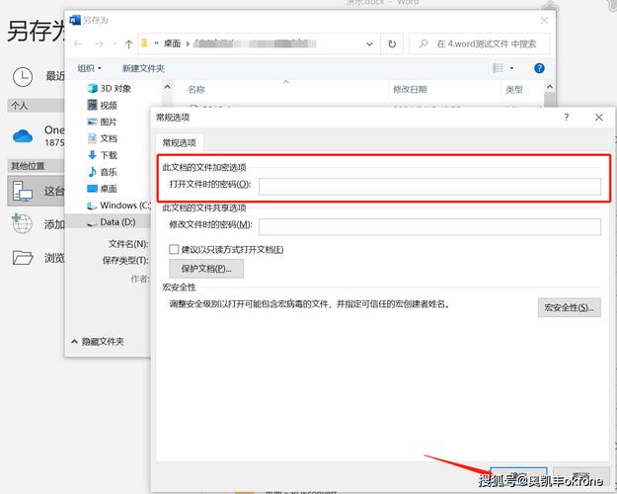This screenshot has height=494, width=617.
Task: Select 文档 folder in navigation tree
Action: pyautogui.click(x=103, y=138)
